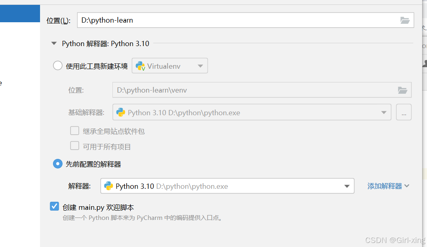Click the 添加解释器 link
Viewport: 427px width, 247px height.
(x=384, y=186)
